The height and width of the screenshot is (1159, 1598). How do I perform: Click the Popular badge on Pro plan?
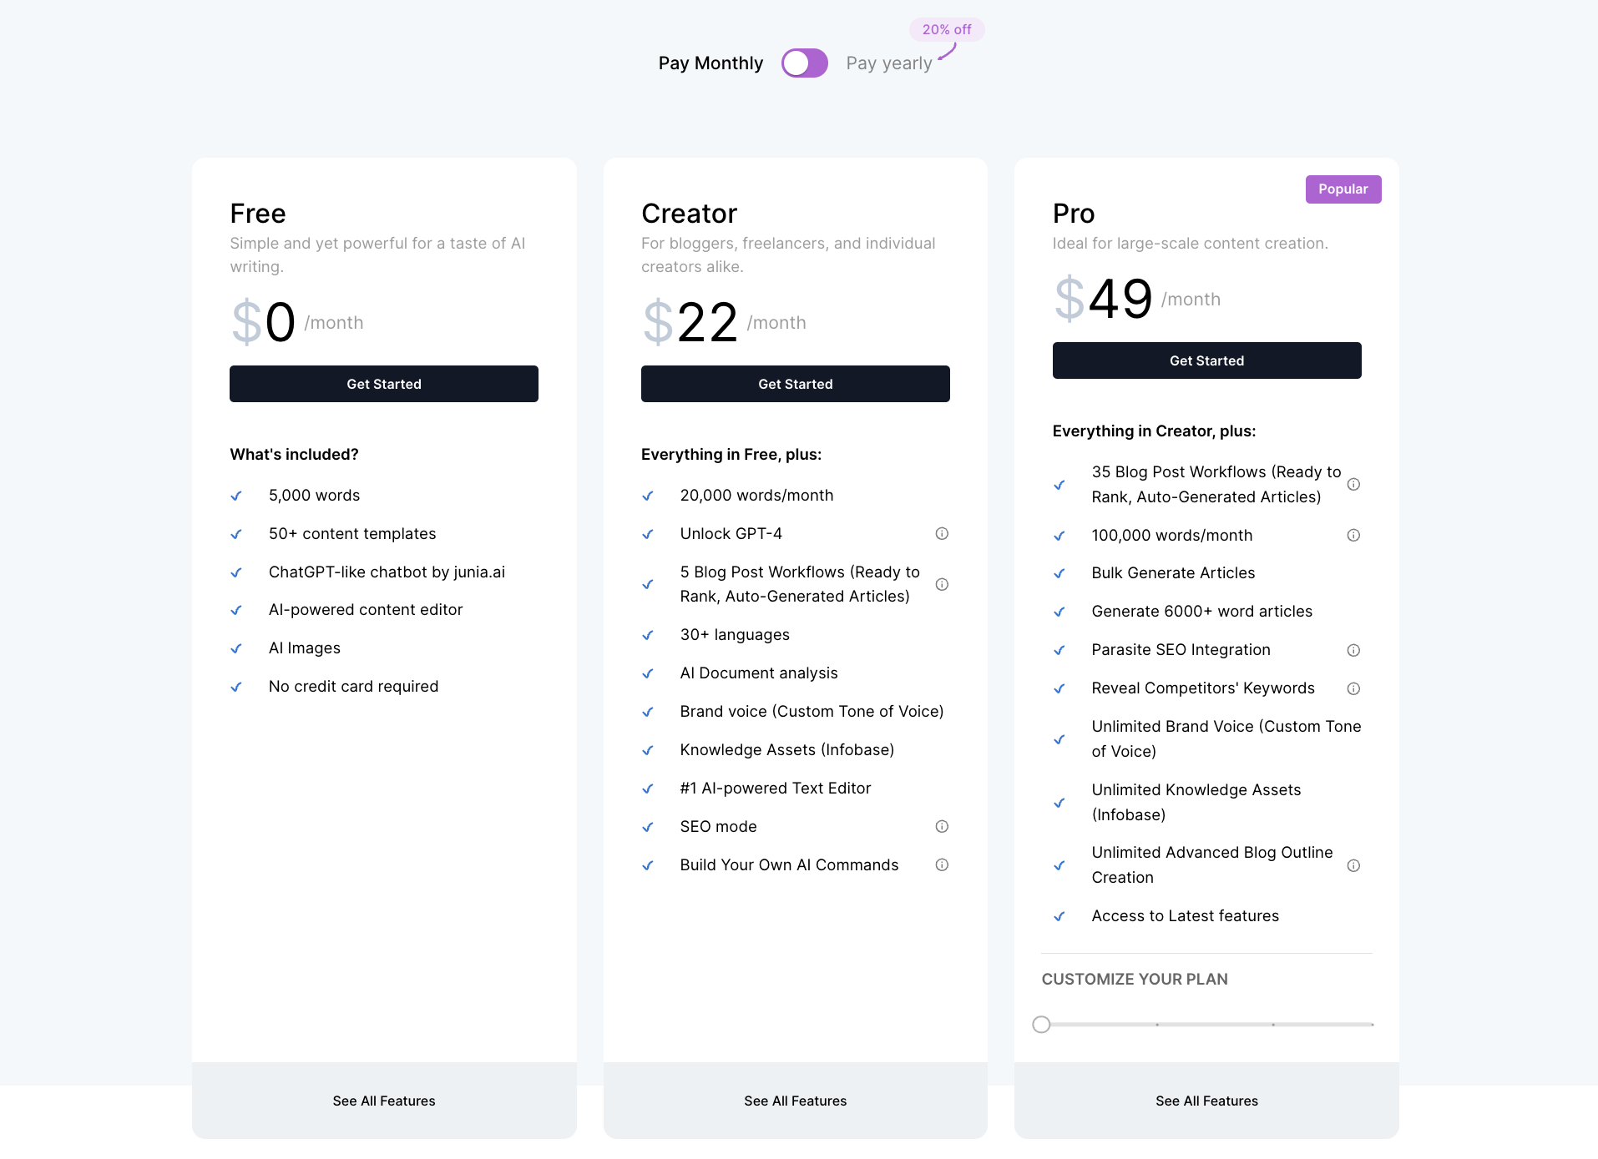[x=1343, y=189]
